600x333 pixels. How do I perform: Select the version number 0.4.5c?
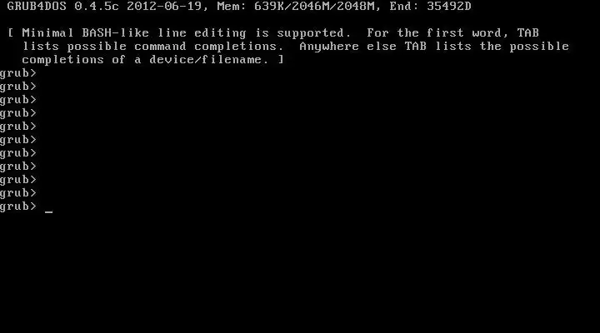97,6
